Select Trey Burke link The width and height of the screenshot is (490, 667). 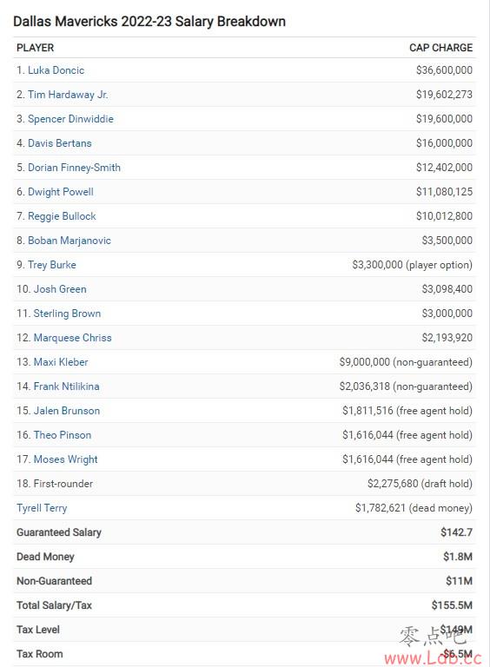tap(52, 265)
